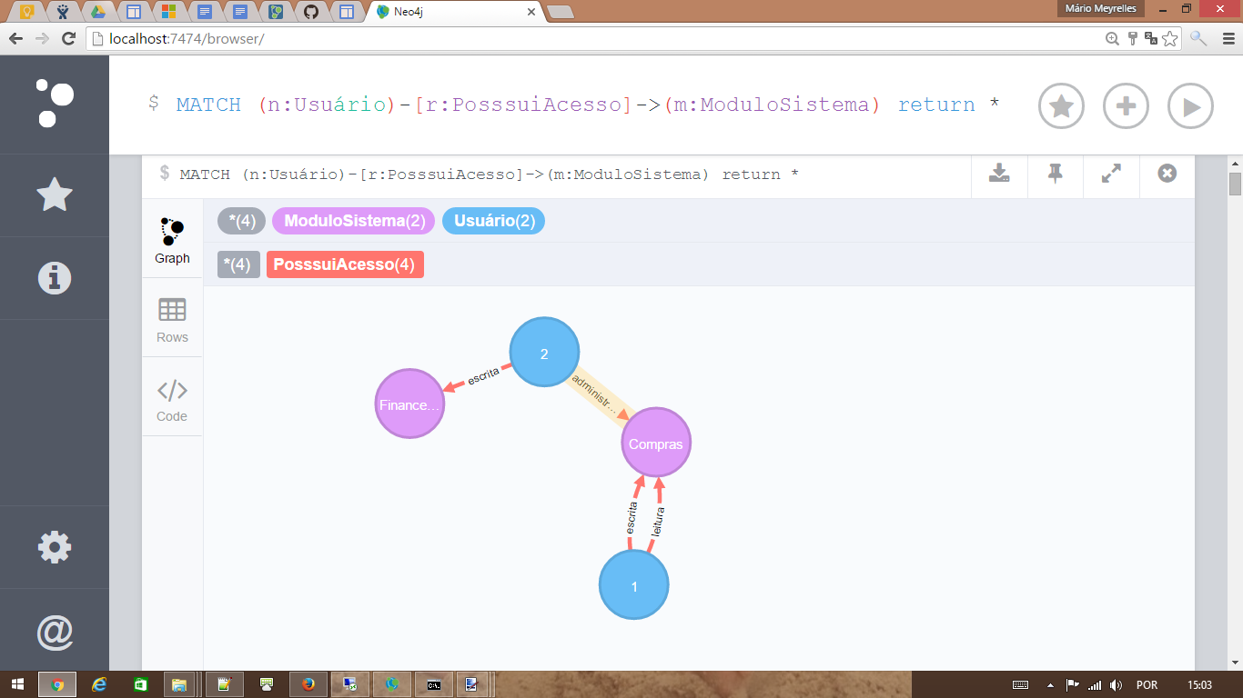
Task: Click the PosssuiAcesso(4) relationship pill
Action: coord(345,264)
